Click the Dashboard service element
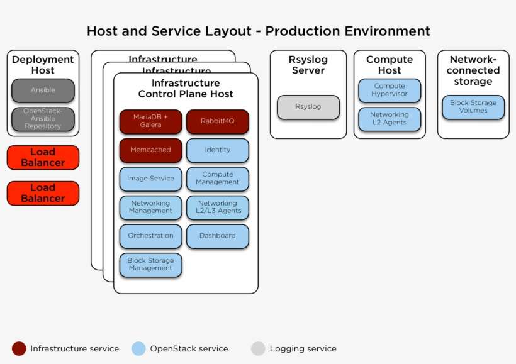516x364 pixels. pyautogui.click(x=217, y=236)
